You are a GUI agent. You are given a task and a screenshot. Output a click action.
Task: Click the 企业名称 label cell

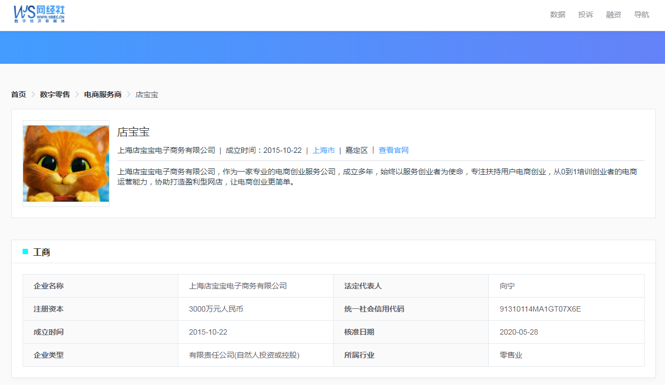(x=100, y=286)
